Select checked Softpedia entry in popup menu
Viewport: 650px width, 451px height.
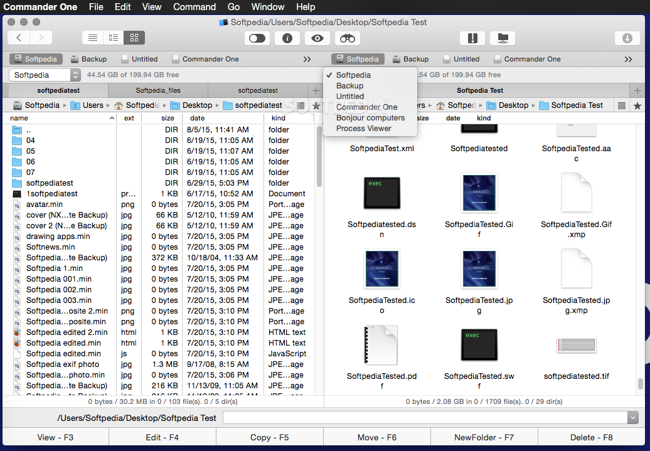pos(370,75)
